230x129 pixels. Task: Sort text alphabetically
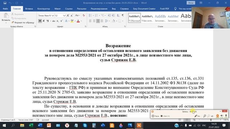click(118, 15)
